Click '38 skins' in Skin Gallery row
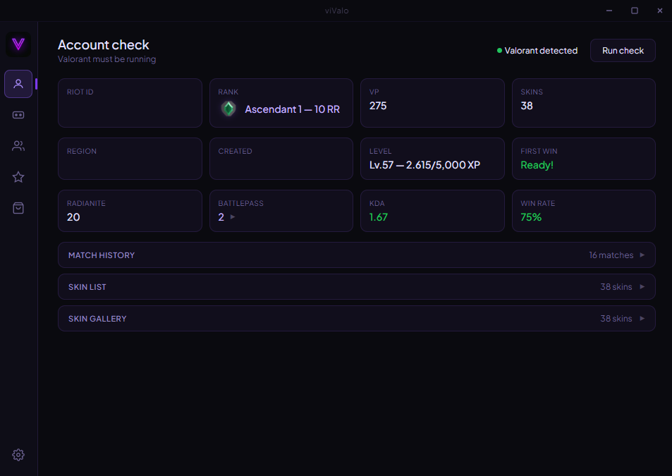Image resolution: width=672 pixels, height=476 pixels. (616, 318)
